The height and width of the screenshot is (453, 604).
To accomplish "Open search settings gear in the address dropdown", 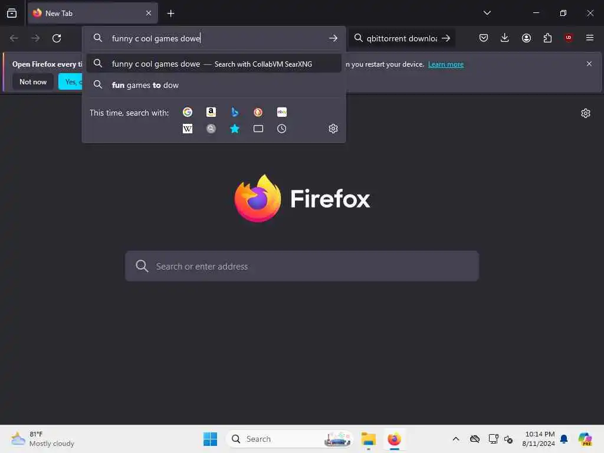I will pyautogui.click(x=333, y=129).
